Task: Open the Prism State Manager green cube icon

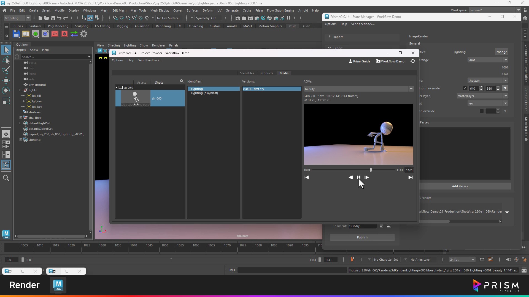Action: coord(35,34)
